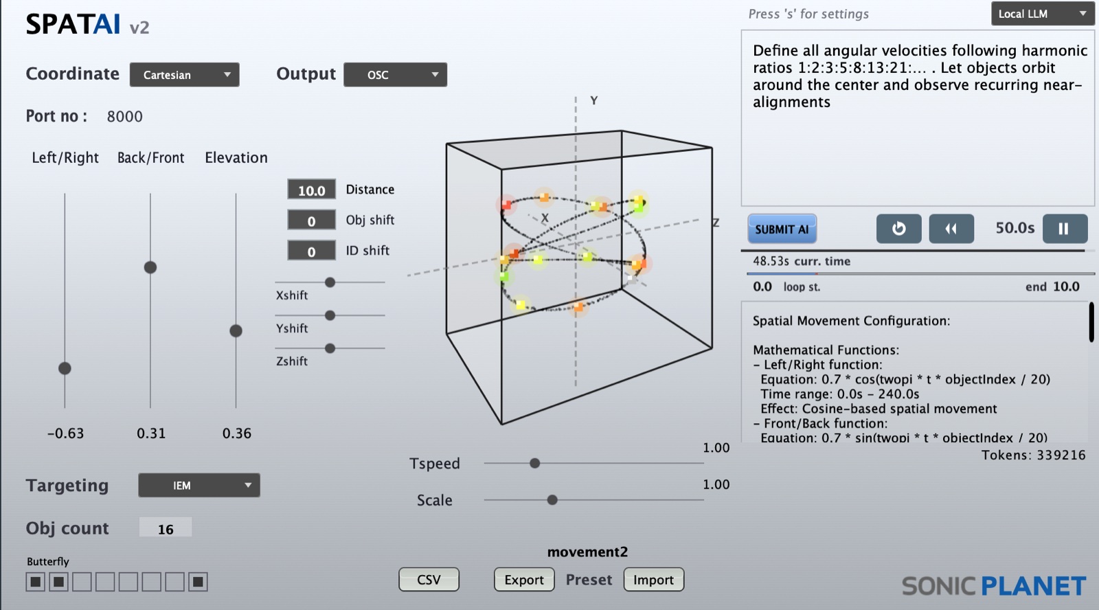1099x610 pixels.
Task: Click the Xshift slider knob
Action: [x=330, y=282]
